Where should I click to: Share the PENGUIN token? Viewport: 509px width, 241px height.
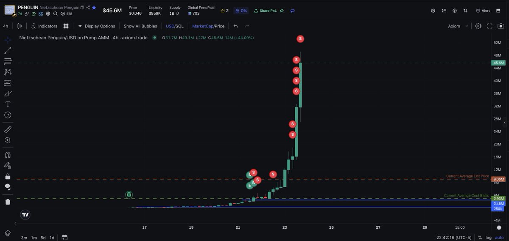click(x=88, y=8)
